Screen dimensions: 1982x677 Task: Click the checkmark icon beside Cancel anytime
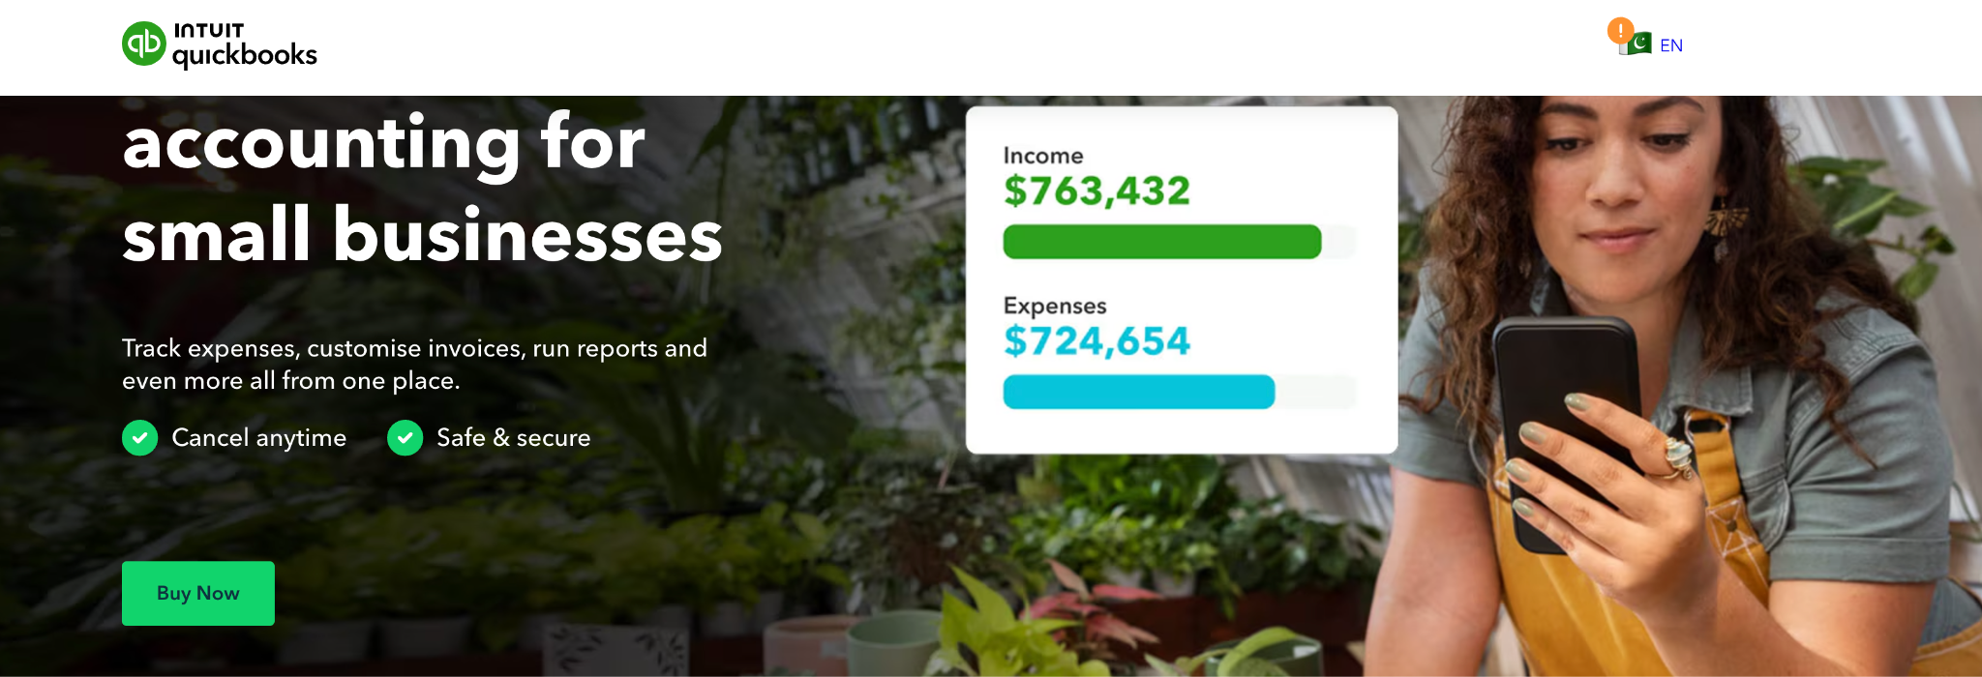tap(140, 437)
